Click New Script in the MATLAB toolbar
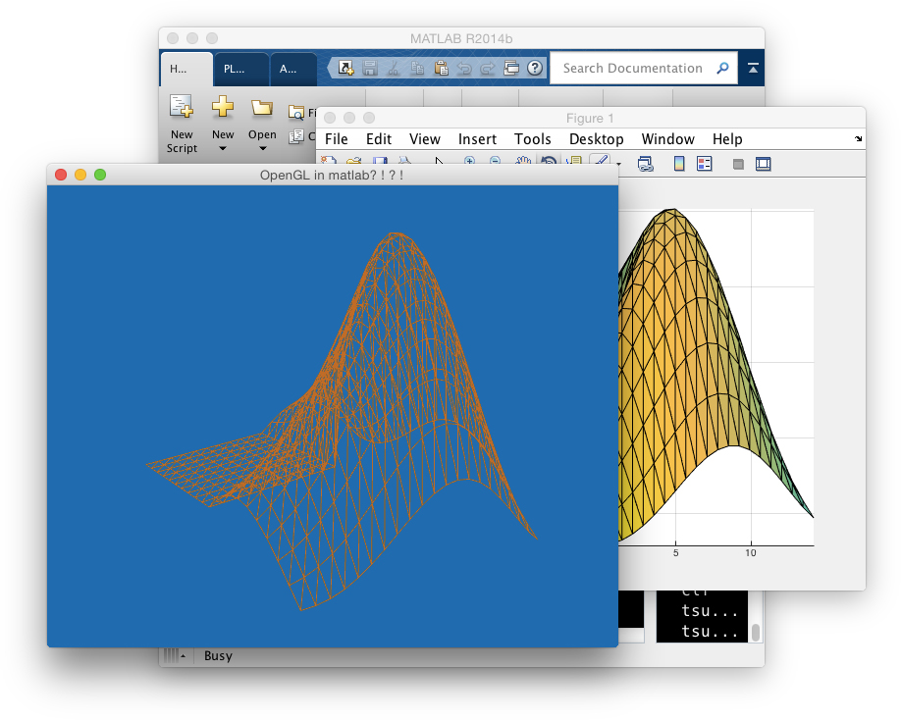 click(x=182, y=123)
